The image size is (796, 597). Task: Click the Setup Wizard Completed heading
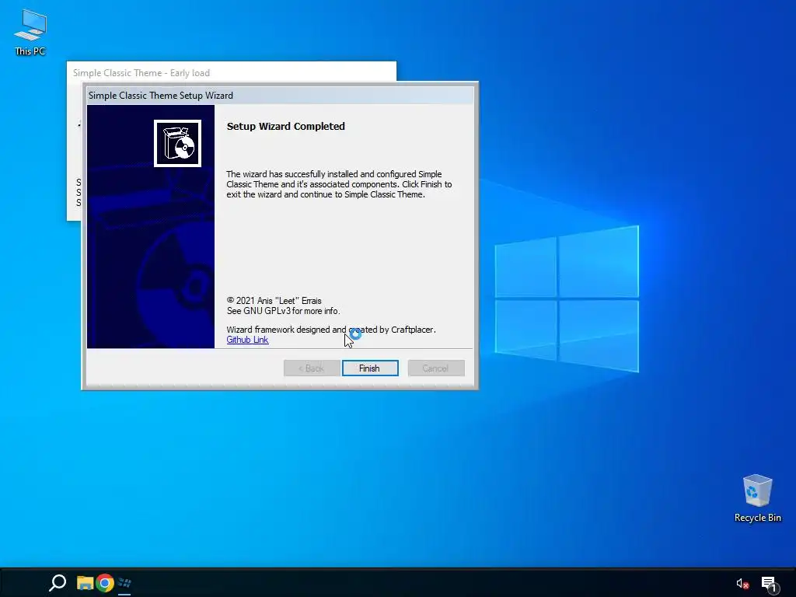coord(286,127)
